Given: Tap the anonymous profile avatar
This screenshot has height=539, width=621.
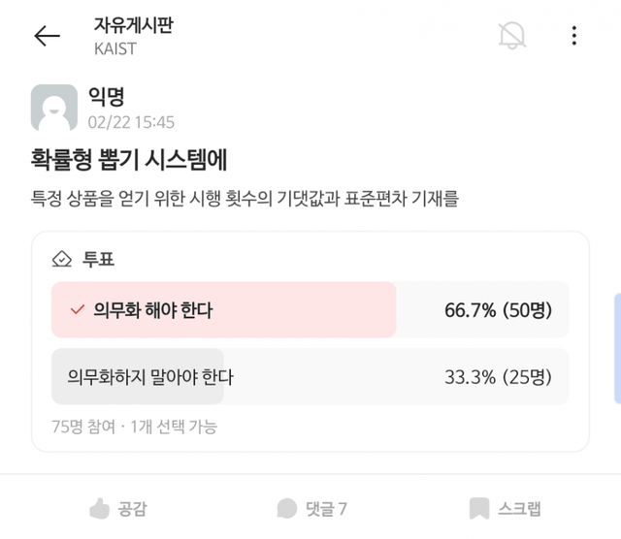Looking at the screenshot, I should coord(54,108).
